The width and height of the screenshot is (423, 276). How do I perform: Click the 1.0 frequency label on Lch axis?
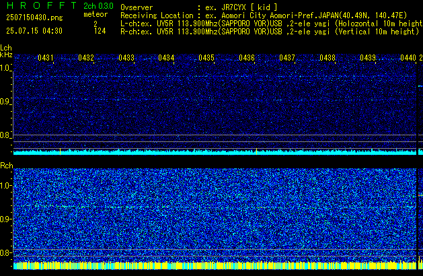[5, 68]
